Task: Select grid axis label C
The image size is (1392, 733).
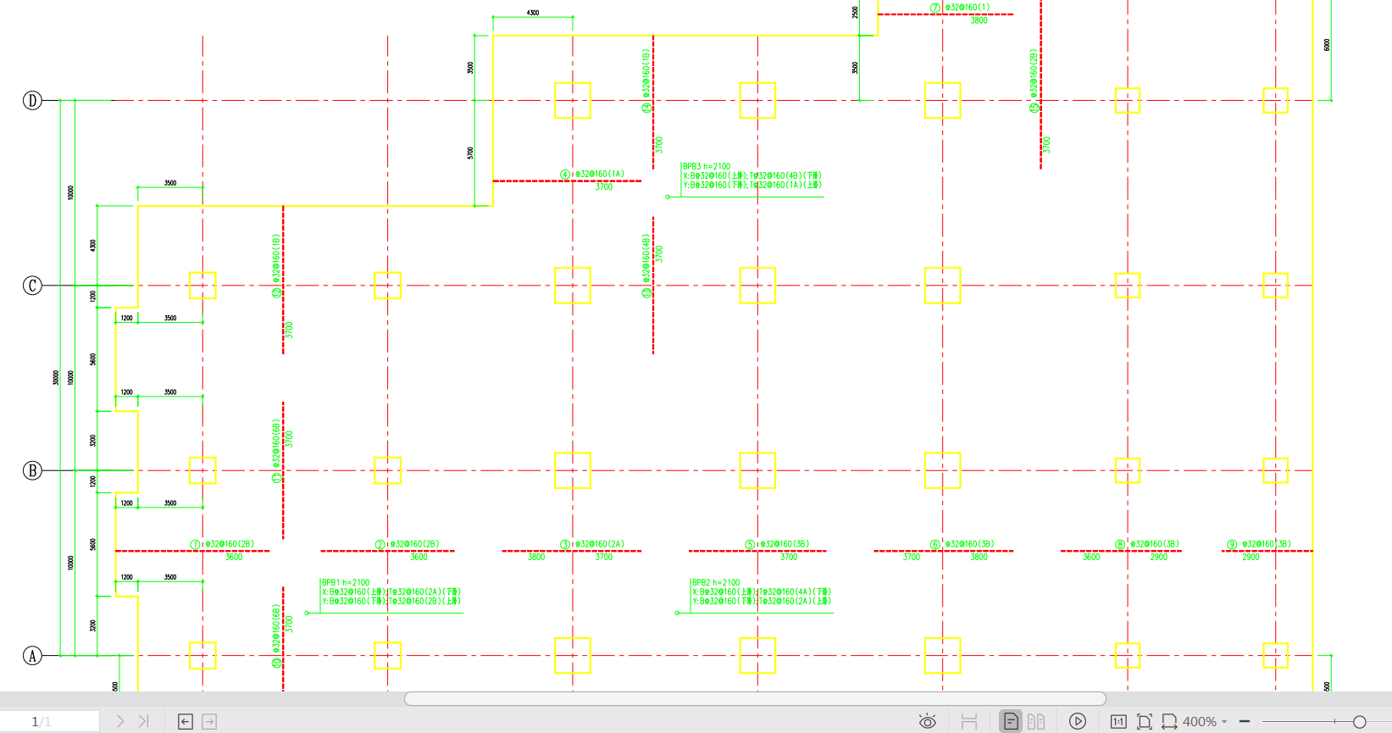Action: (32, 286)
